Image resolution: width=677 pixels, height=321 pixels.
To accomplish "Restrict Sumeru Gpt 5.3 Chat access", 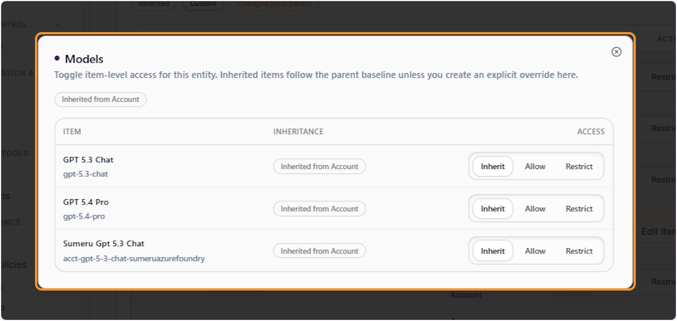I will pyautogui.click(x=579, y=251).
